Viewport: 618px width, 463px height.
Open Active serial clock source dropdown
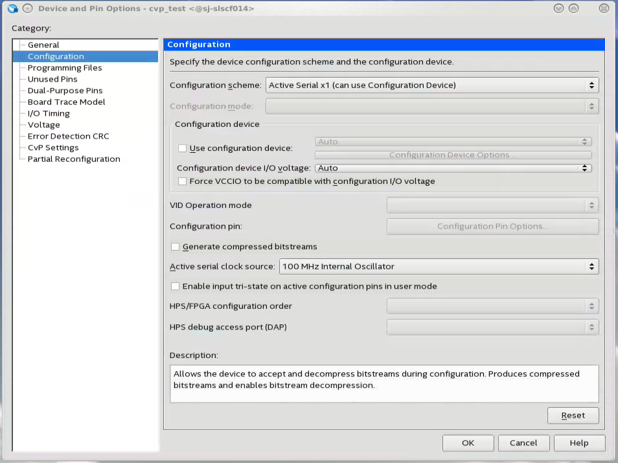click(x=438, y=266)
